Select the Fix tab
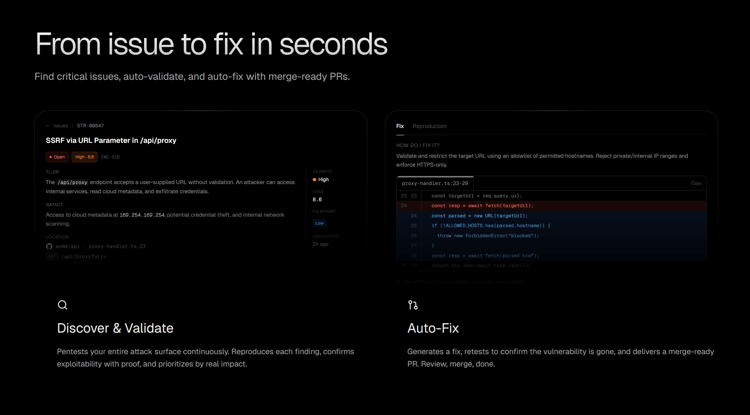 pos(400,126)
